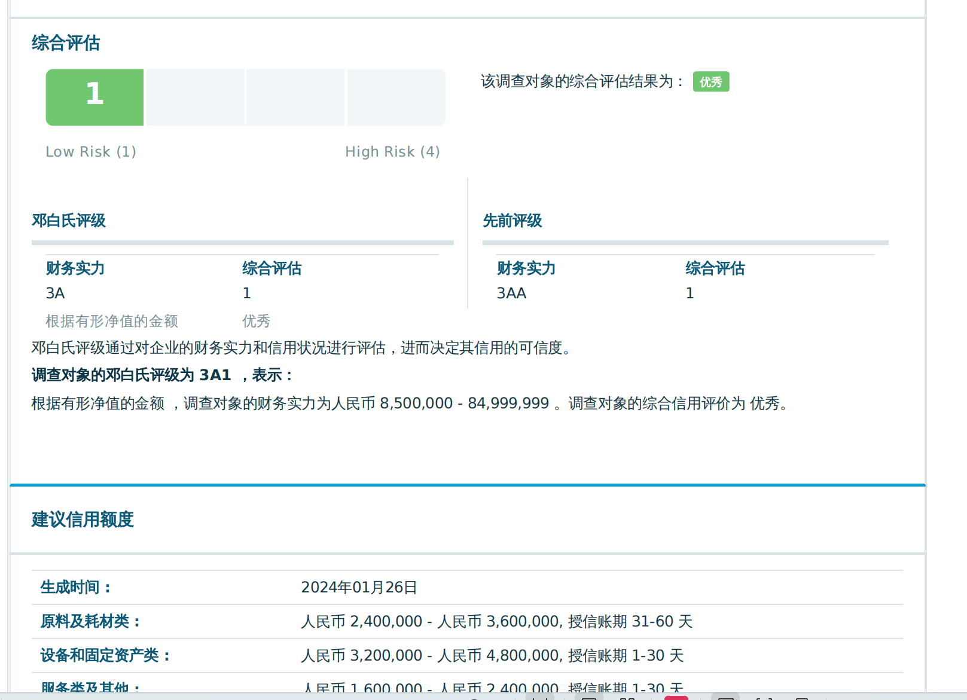Click the 3A1 rating text
967x700 pixels.
point(215,375)
